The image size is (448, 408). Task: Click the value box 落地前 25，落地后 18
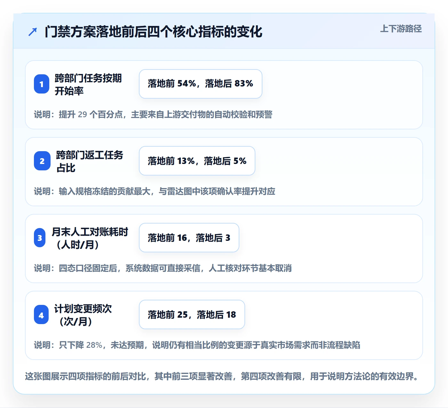(192, 314)
